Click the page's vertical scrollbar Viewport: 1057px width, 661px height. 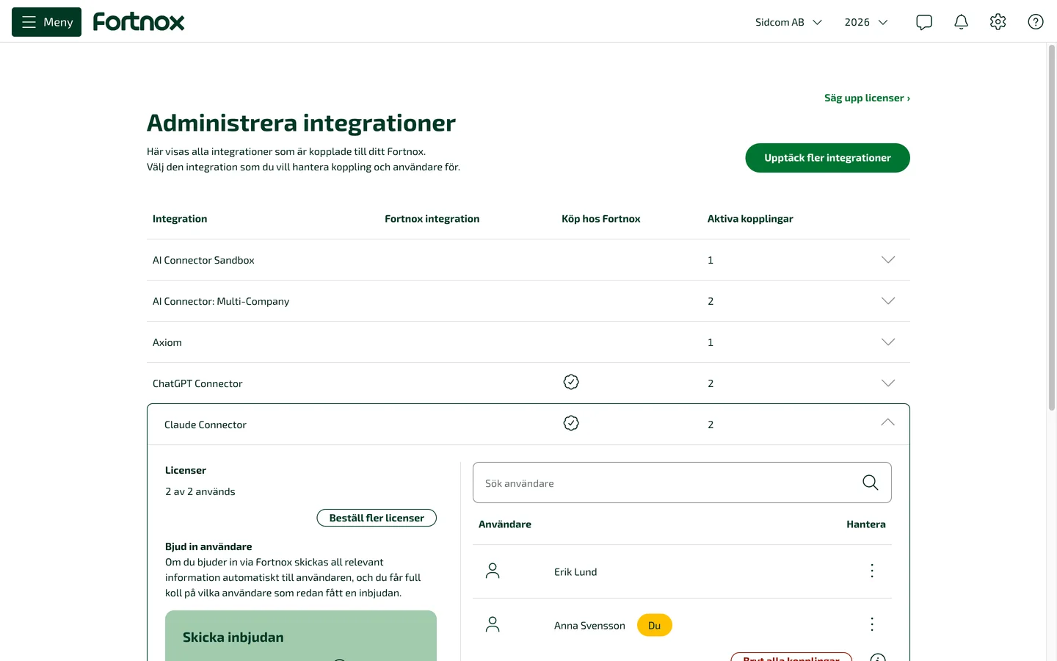[x=1052, y=228]
